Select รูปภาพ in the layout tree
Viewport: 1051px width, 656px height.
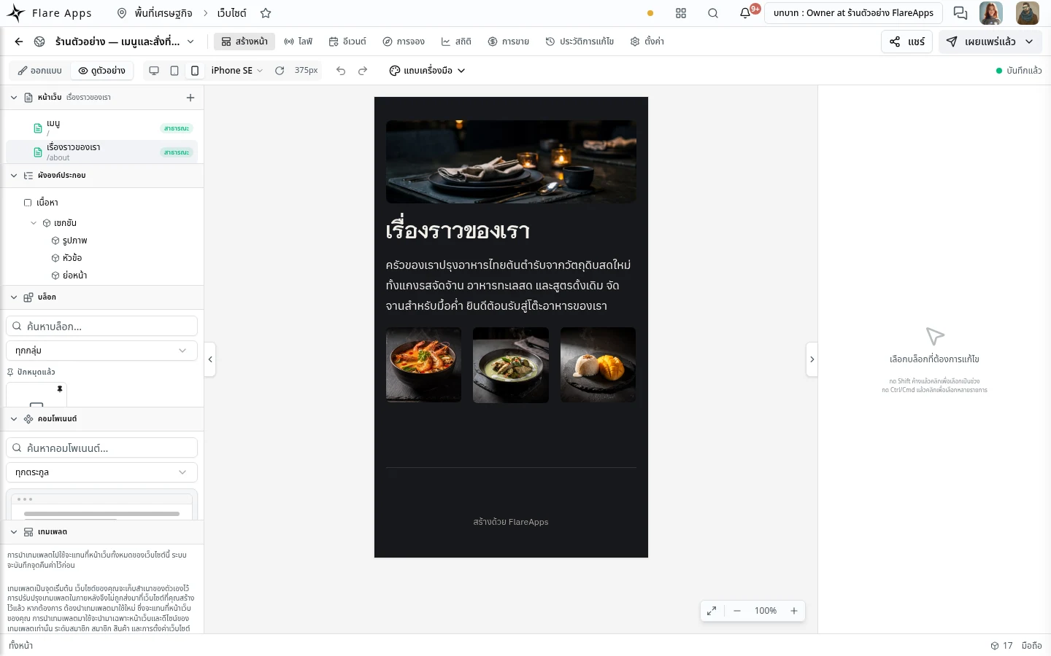pos(74,241)
